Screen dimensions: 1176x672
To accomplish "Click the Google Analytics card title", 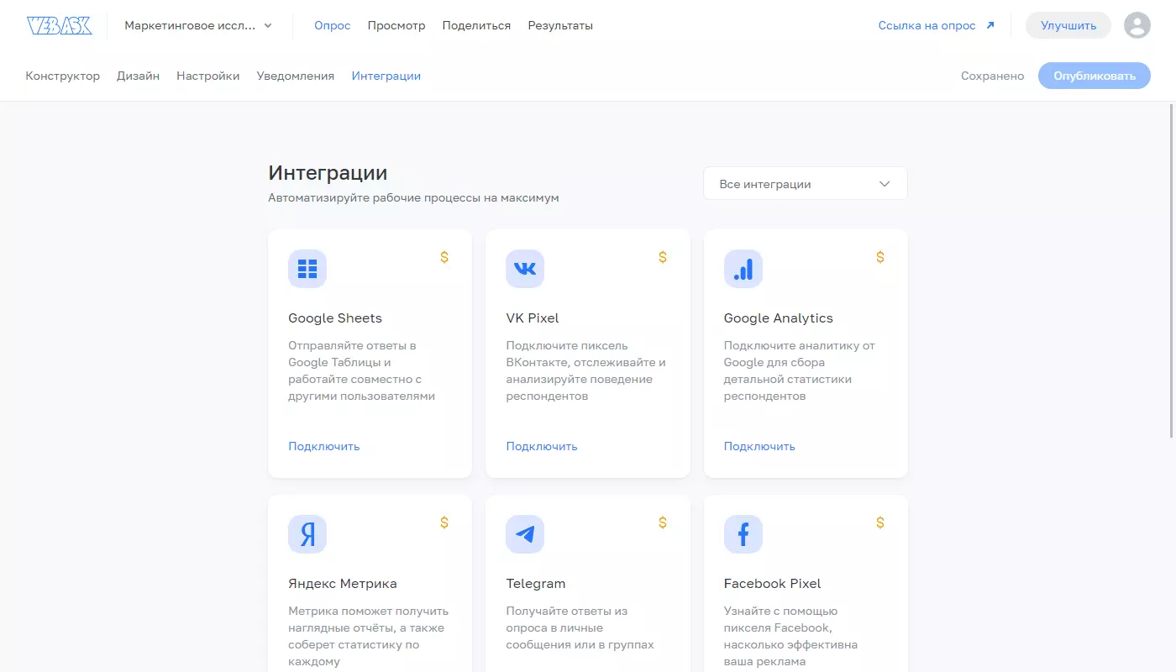I will coord(779,318).
